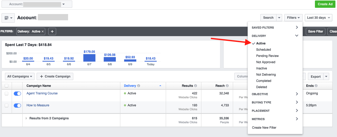Toggle off the Agent Training Course campaign
The image size is (337, 137).
coord(17,94)
